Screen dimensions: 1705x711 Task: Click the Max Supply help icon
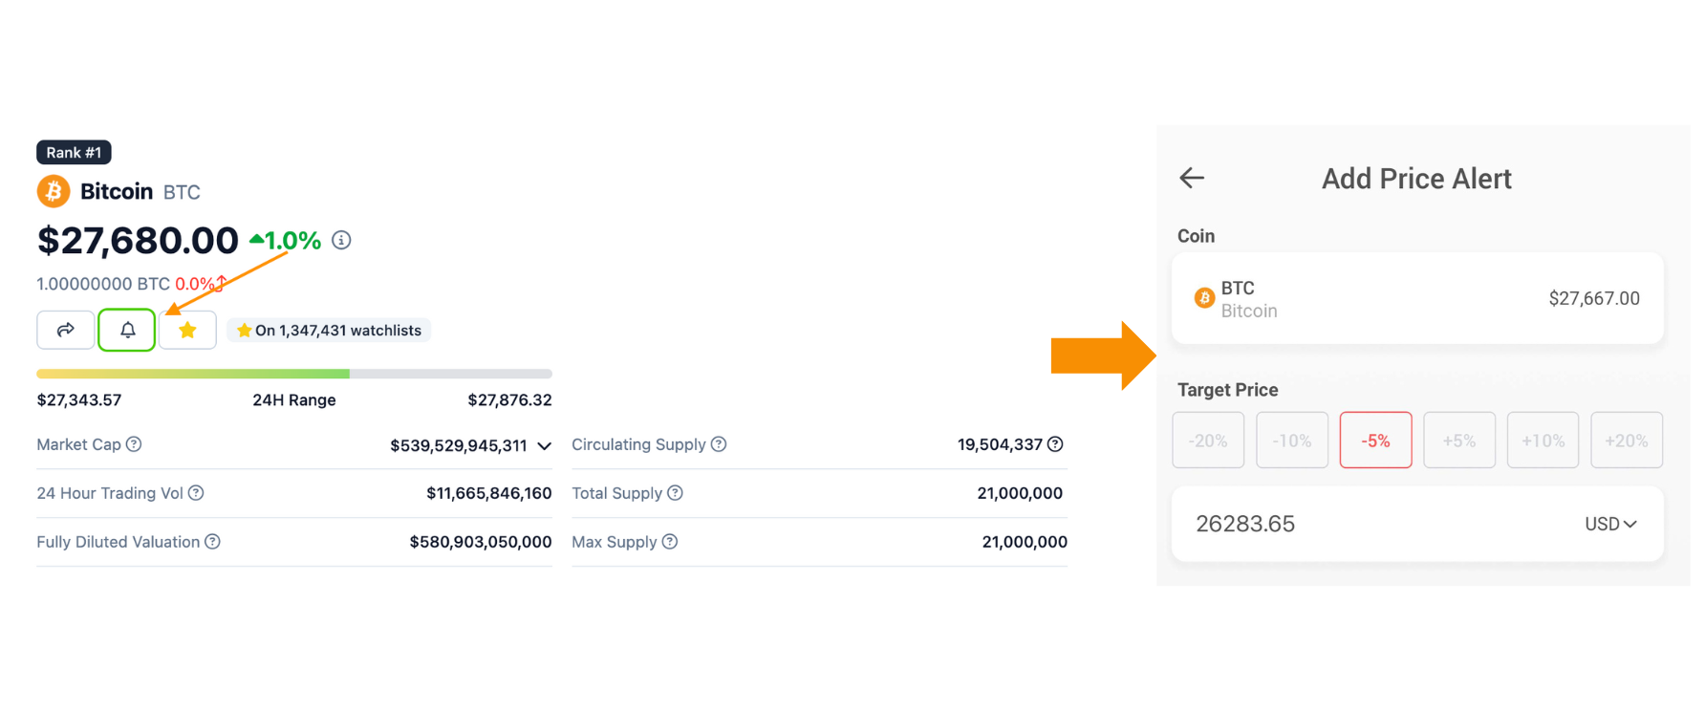point(670,542)
